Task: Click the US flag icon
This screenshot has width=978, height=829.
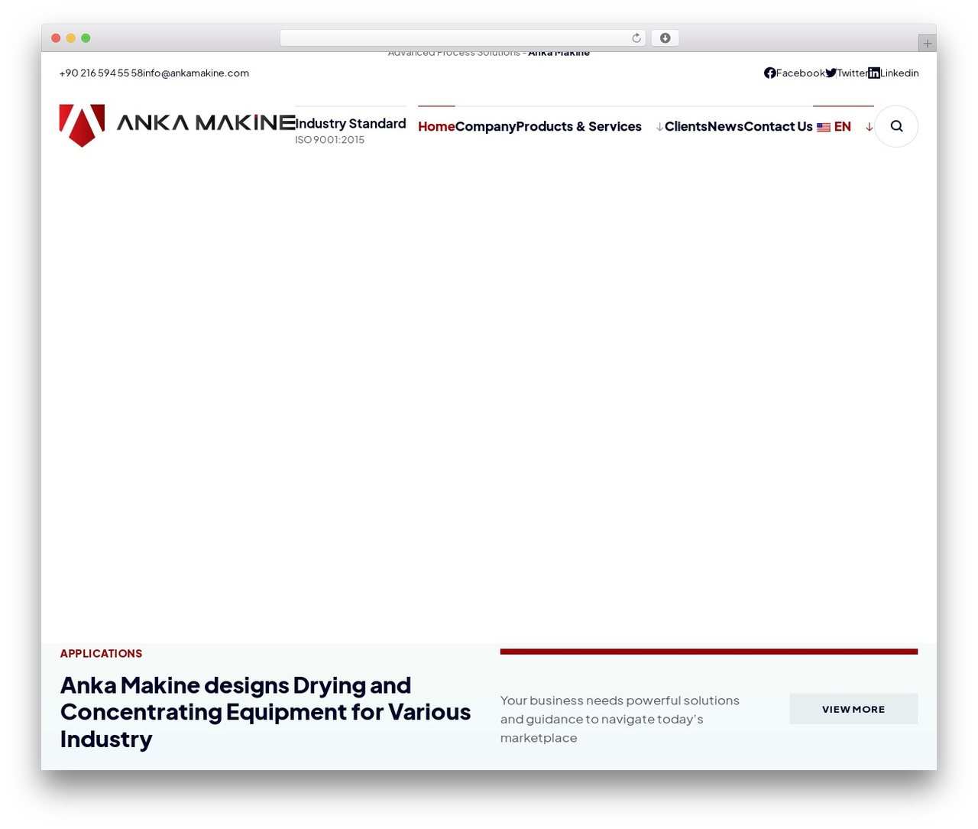Action: point(824,127)
